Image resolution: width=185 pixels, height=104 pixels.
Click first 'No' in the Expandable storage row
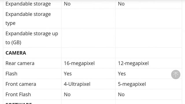pos(67,4)
